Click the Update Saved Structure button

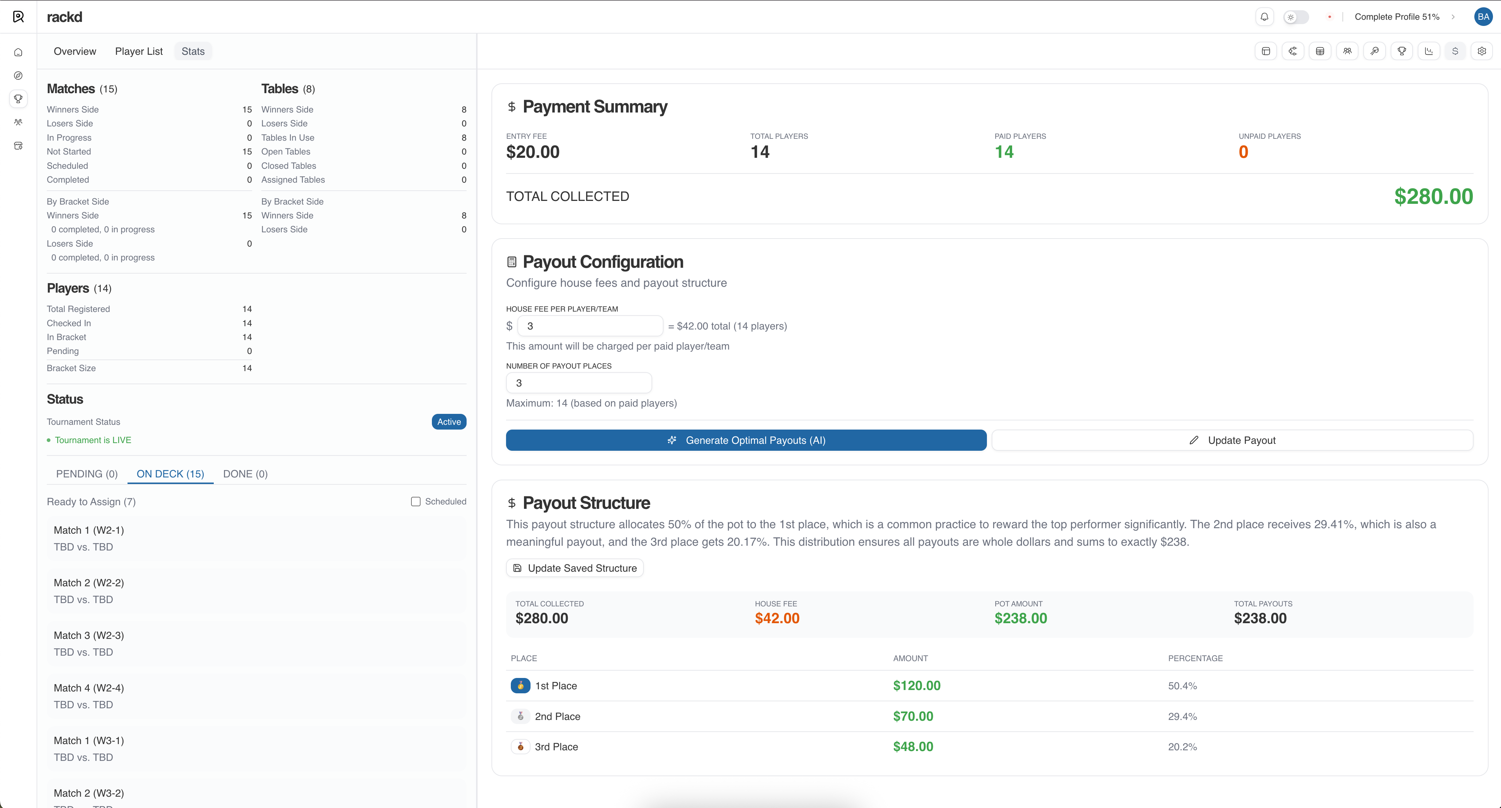point(574,568)
